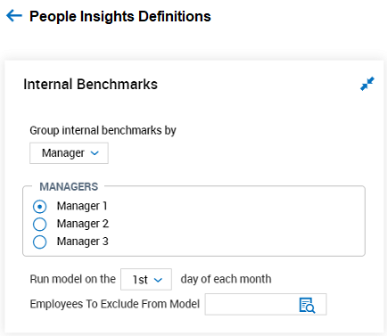Click the People Insights Definitions title
This screenshot has height=336, width=387.
coord(120,16)
